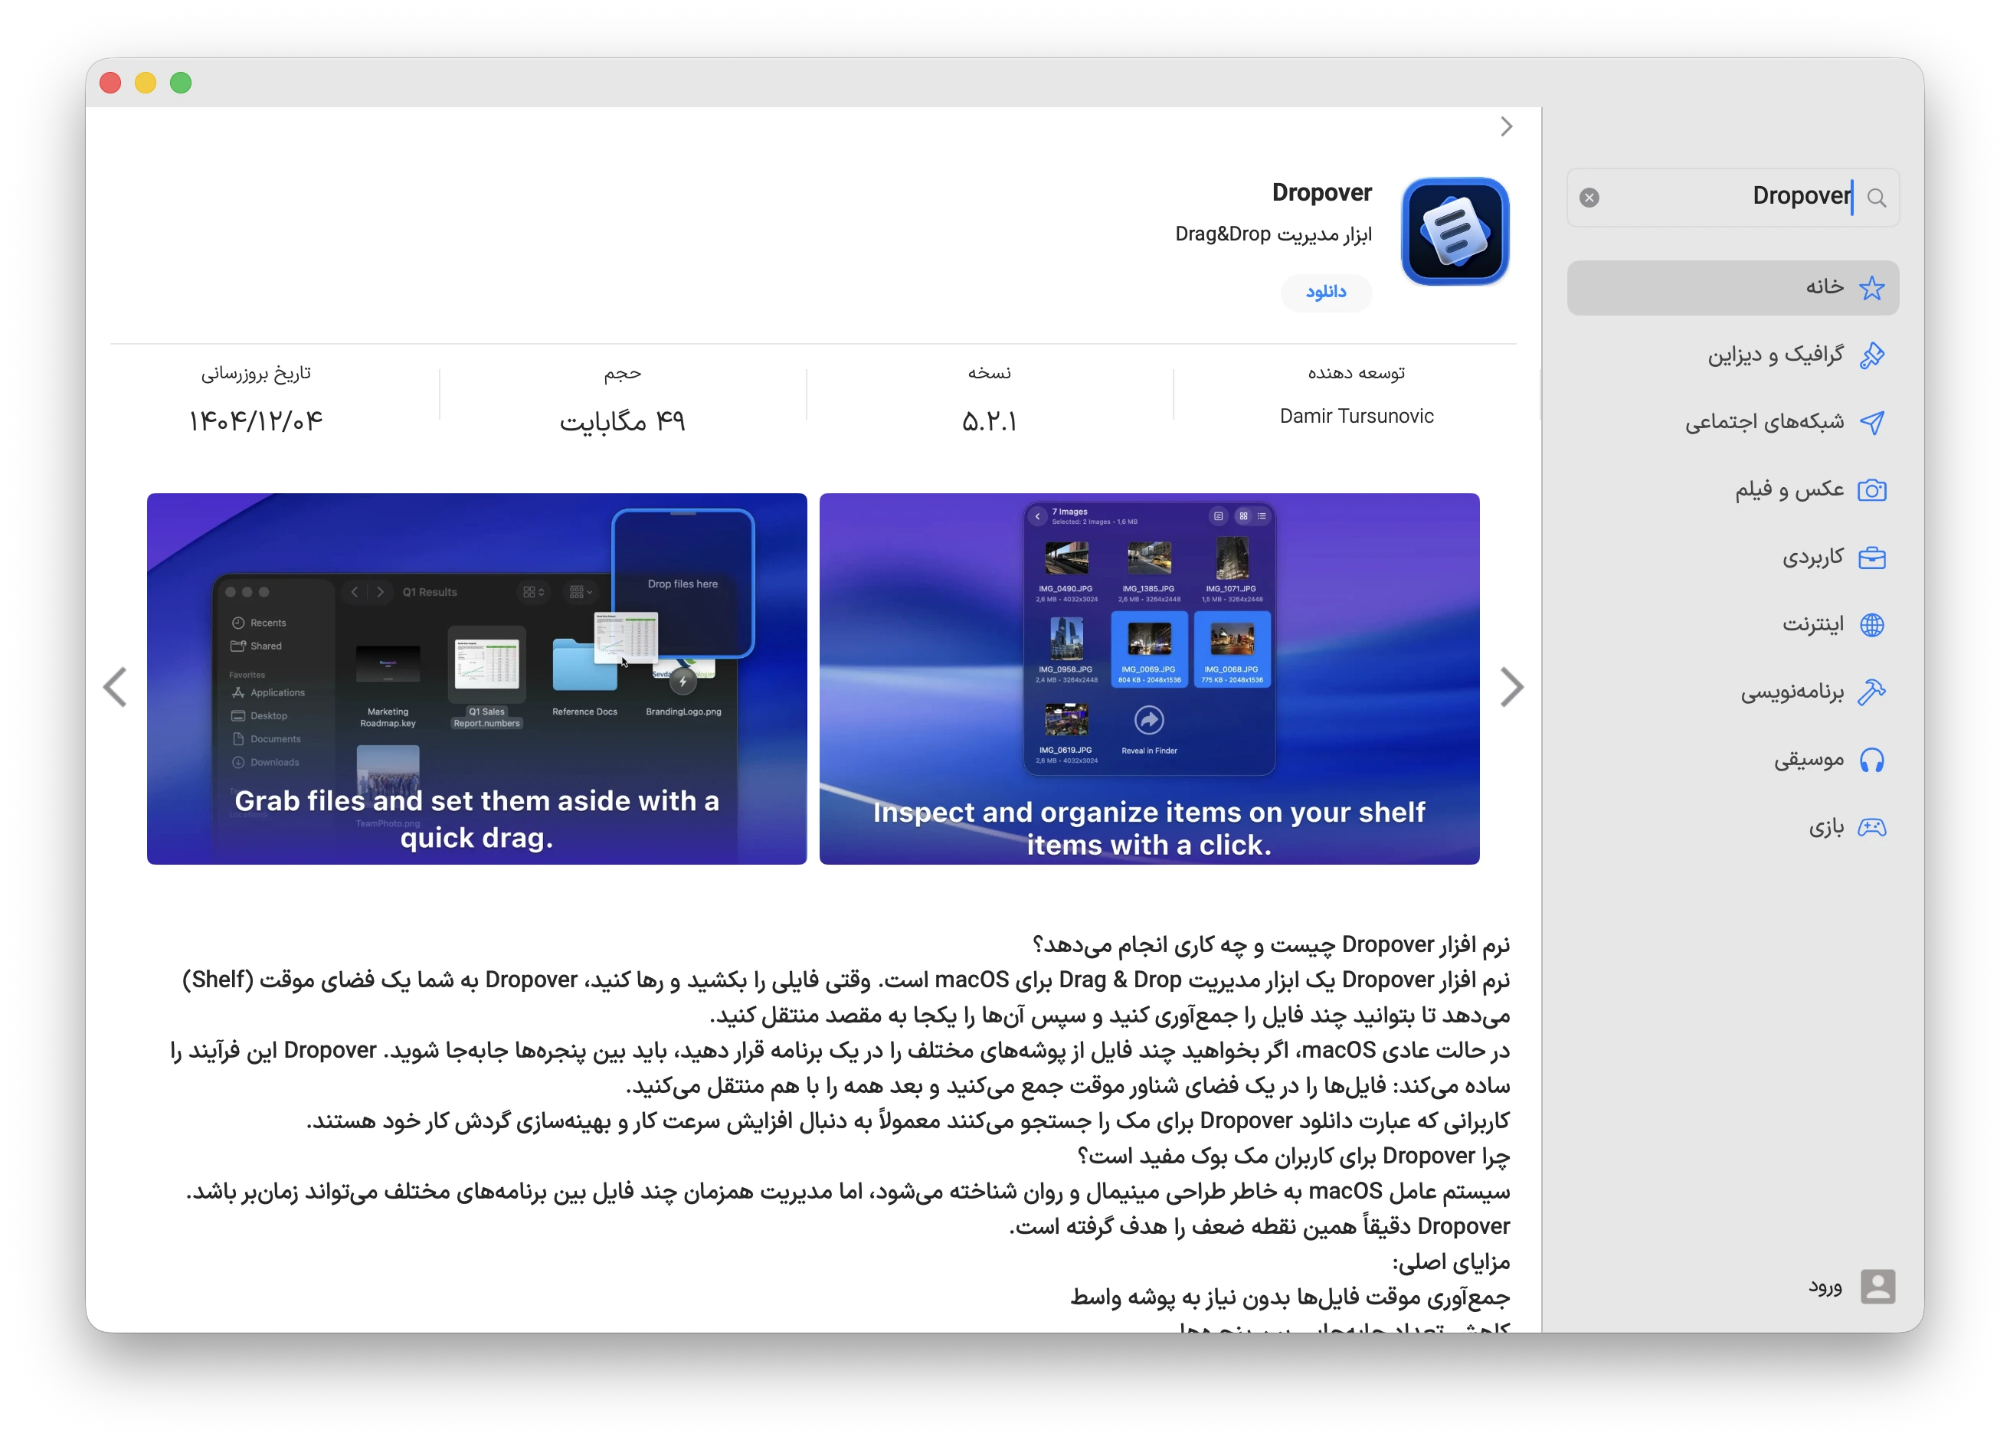Image resolution: width=2010 pixels, height=1446 pixels.
Task: Select the خانه star icon
Action: tap(1874, 287)
